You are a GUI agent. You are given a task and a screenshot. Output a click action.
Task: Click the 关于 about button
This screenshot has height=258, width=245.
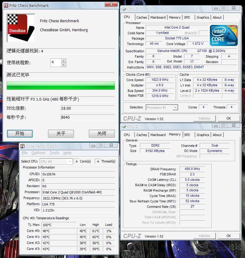(x=61, y=133)
